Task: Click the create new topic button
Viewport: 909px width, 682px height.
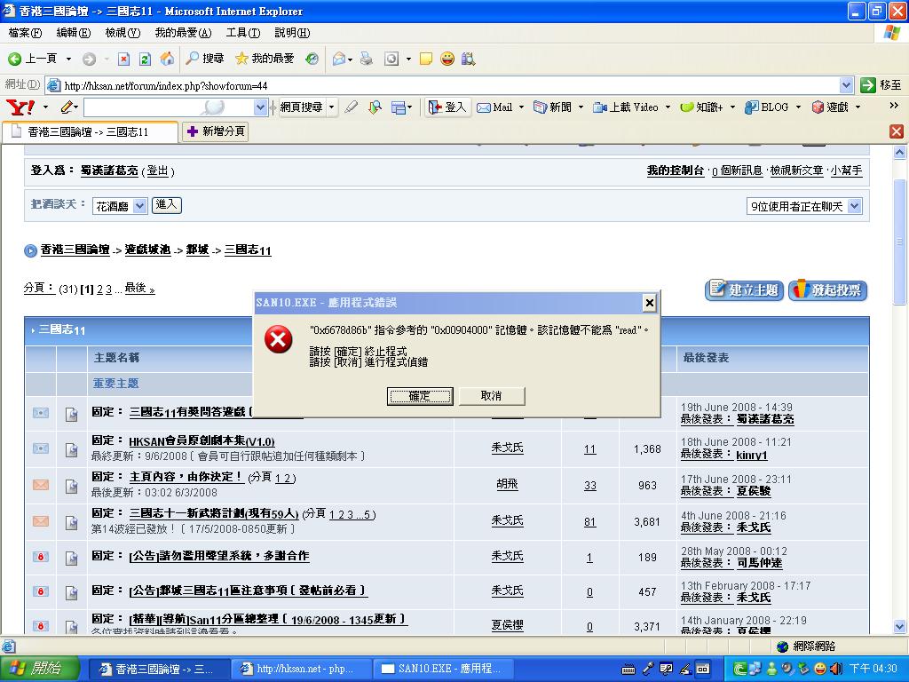Action: tap(745, 290)
